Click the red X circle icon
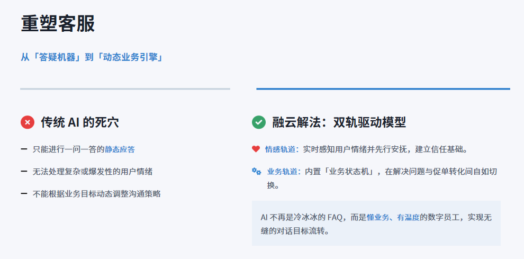The height and width of the screenshot is (259, 524). pos(28,122)
